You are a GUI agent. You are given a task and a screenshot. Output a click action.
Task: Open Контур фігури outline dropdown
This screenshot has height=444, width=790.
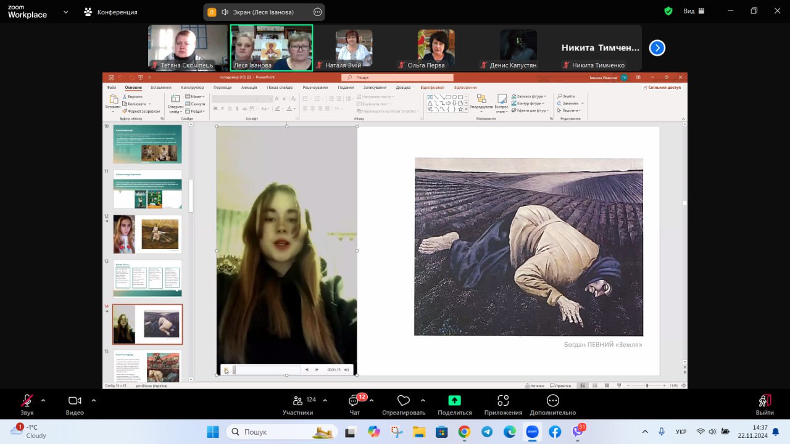tap(530, 104)
